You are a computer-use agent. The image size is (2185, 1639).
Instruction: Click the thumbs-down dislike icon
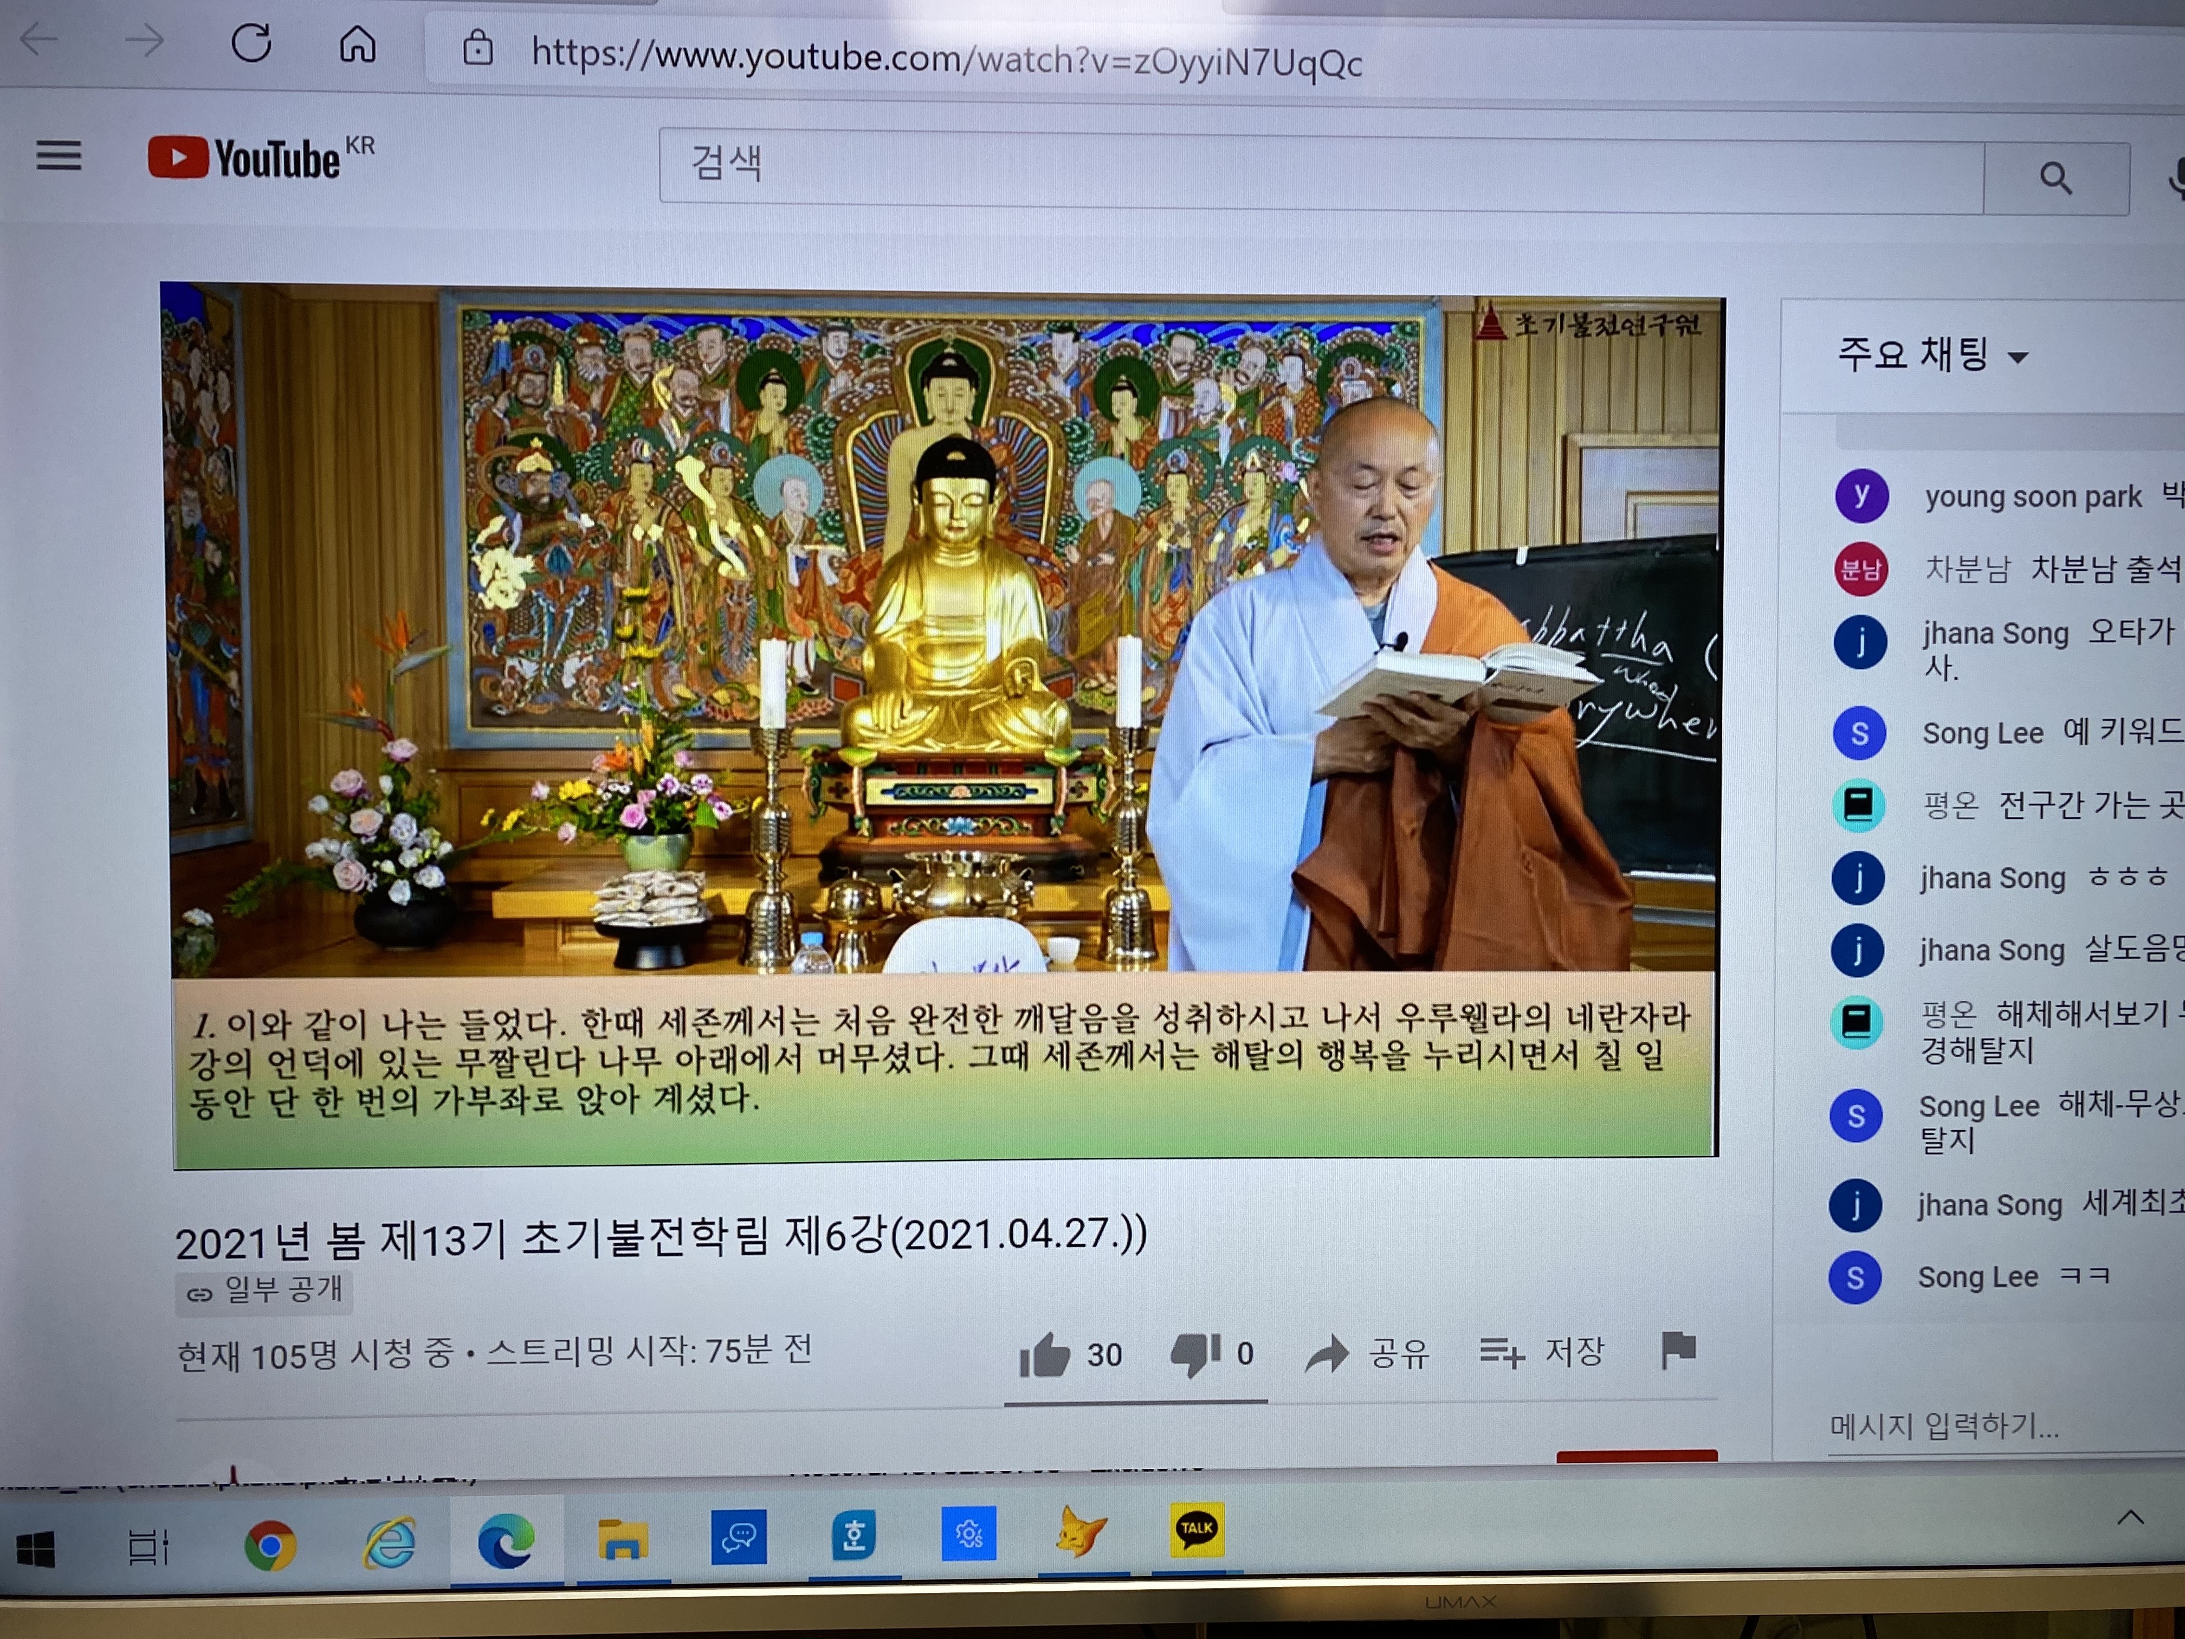(x=1195, y=1353)
